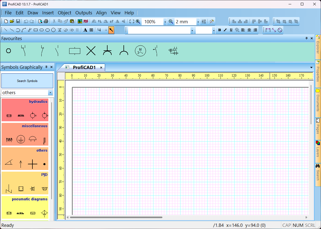Image resolution: width=321 pixels, height=229 pixels.
Task: Switch to the ProfiCAD1 document tab
Action: (x=84, y=67)
